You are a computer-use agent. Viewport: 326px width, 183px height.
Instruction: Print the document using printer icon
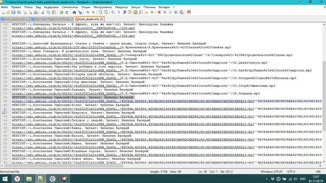click(36, 12)
